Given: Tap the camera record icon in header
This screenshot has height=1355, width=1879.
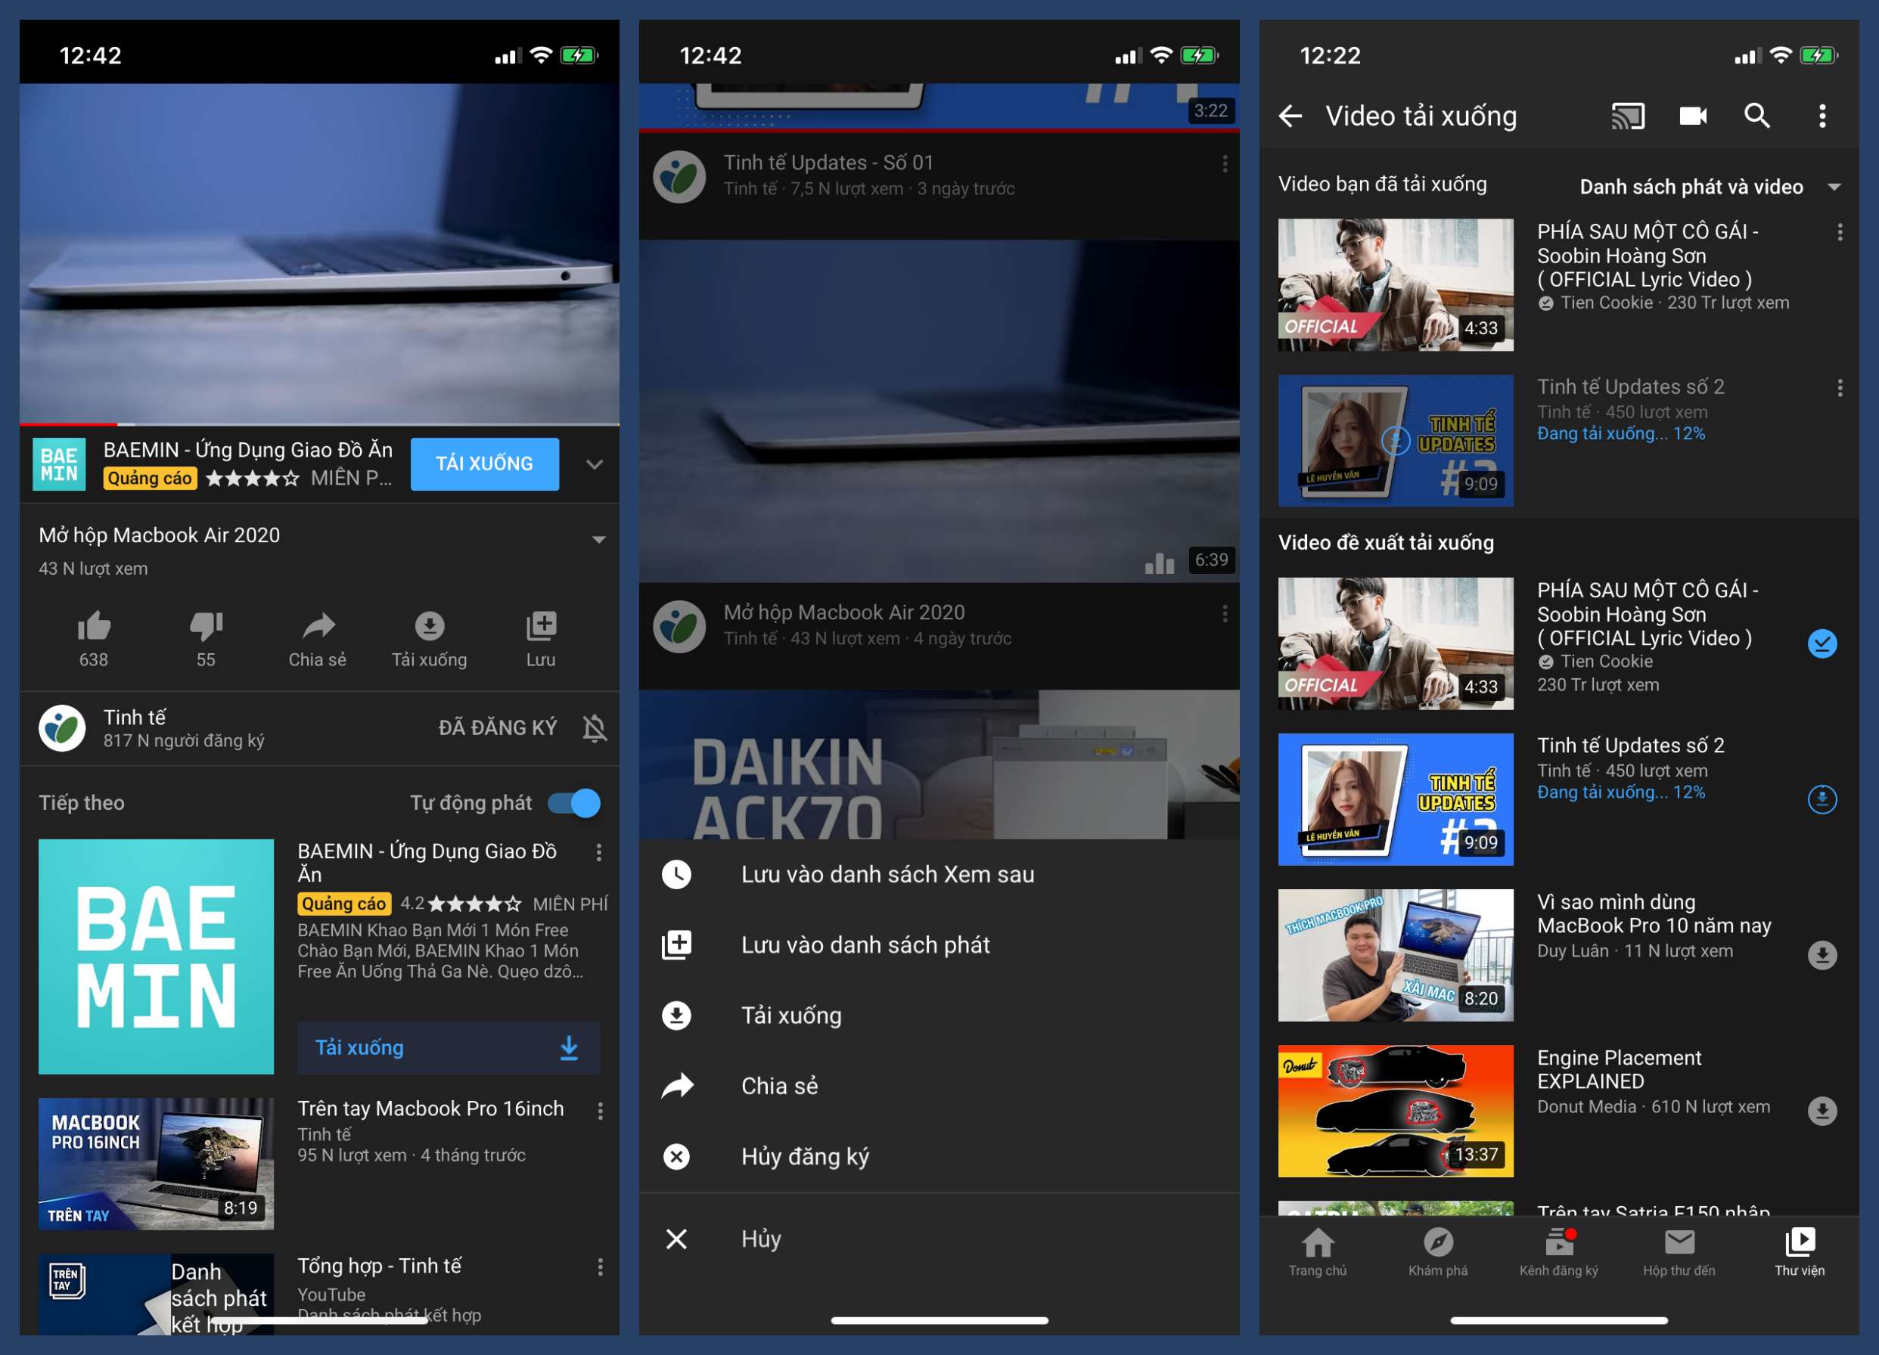Looking at the screenshot, I should tap(1693, 116).
